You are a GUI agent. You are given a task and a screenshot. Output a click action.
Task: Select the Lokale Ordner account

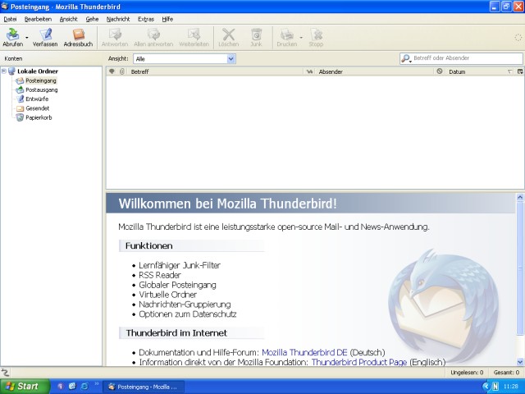(38, 71)
